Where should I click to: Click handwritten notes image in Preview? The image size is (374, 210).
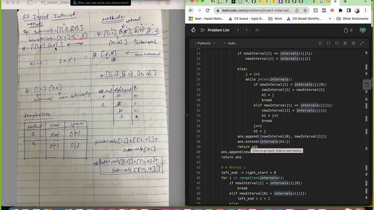coord(93,107)
